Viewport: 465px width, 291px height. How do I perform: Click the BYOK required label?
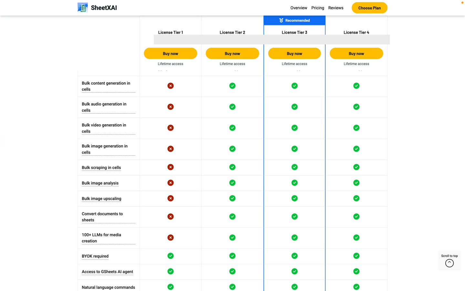[95, 256]
